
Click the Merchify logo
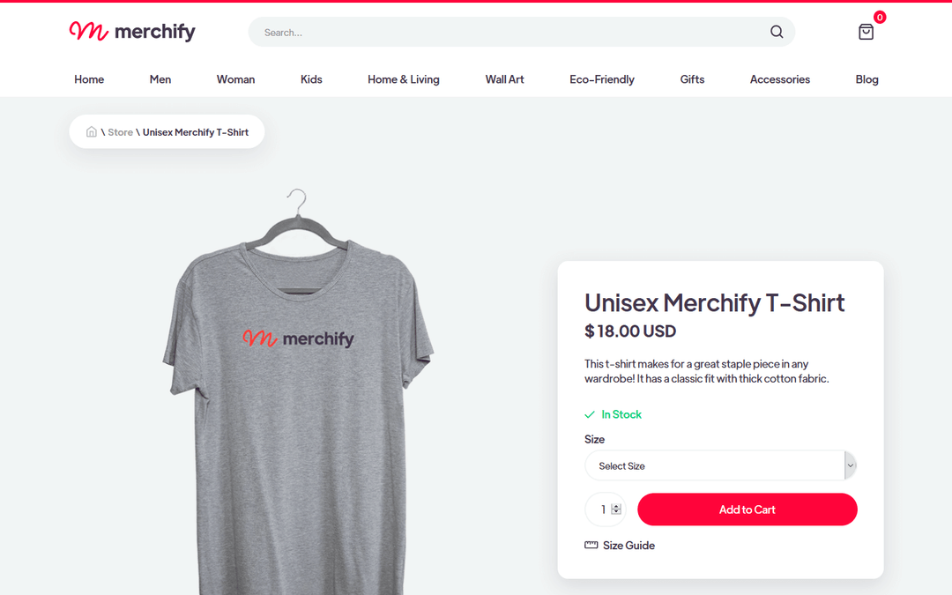(x=130, y=32)
